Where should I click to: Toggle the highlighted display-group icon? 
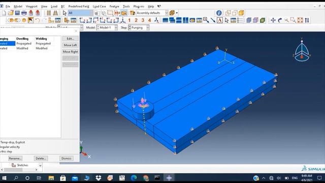(124, 13)
